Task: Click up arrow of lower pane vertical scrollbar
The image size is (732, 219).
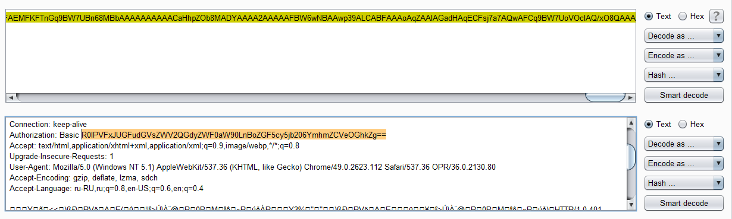Action: 631,122
